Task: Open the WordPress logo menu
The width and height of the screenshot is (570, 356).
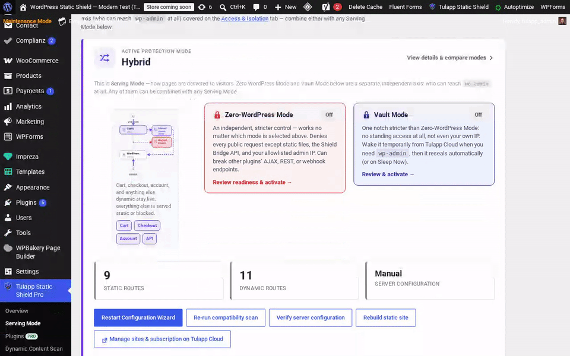Action: 8,7
